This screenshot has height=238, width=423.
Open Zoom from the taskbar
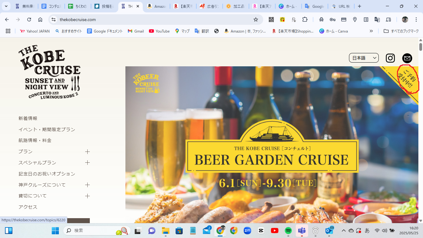tap(247, 231)
